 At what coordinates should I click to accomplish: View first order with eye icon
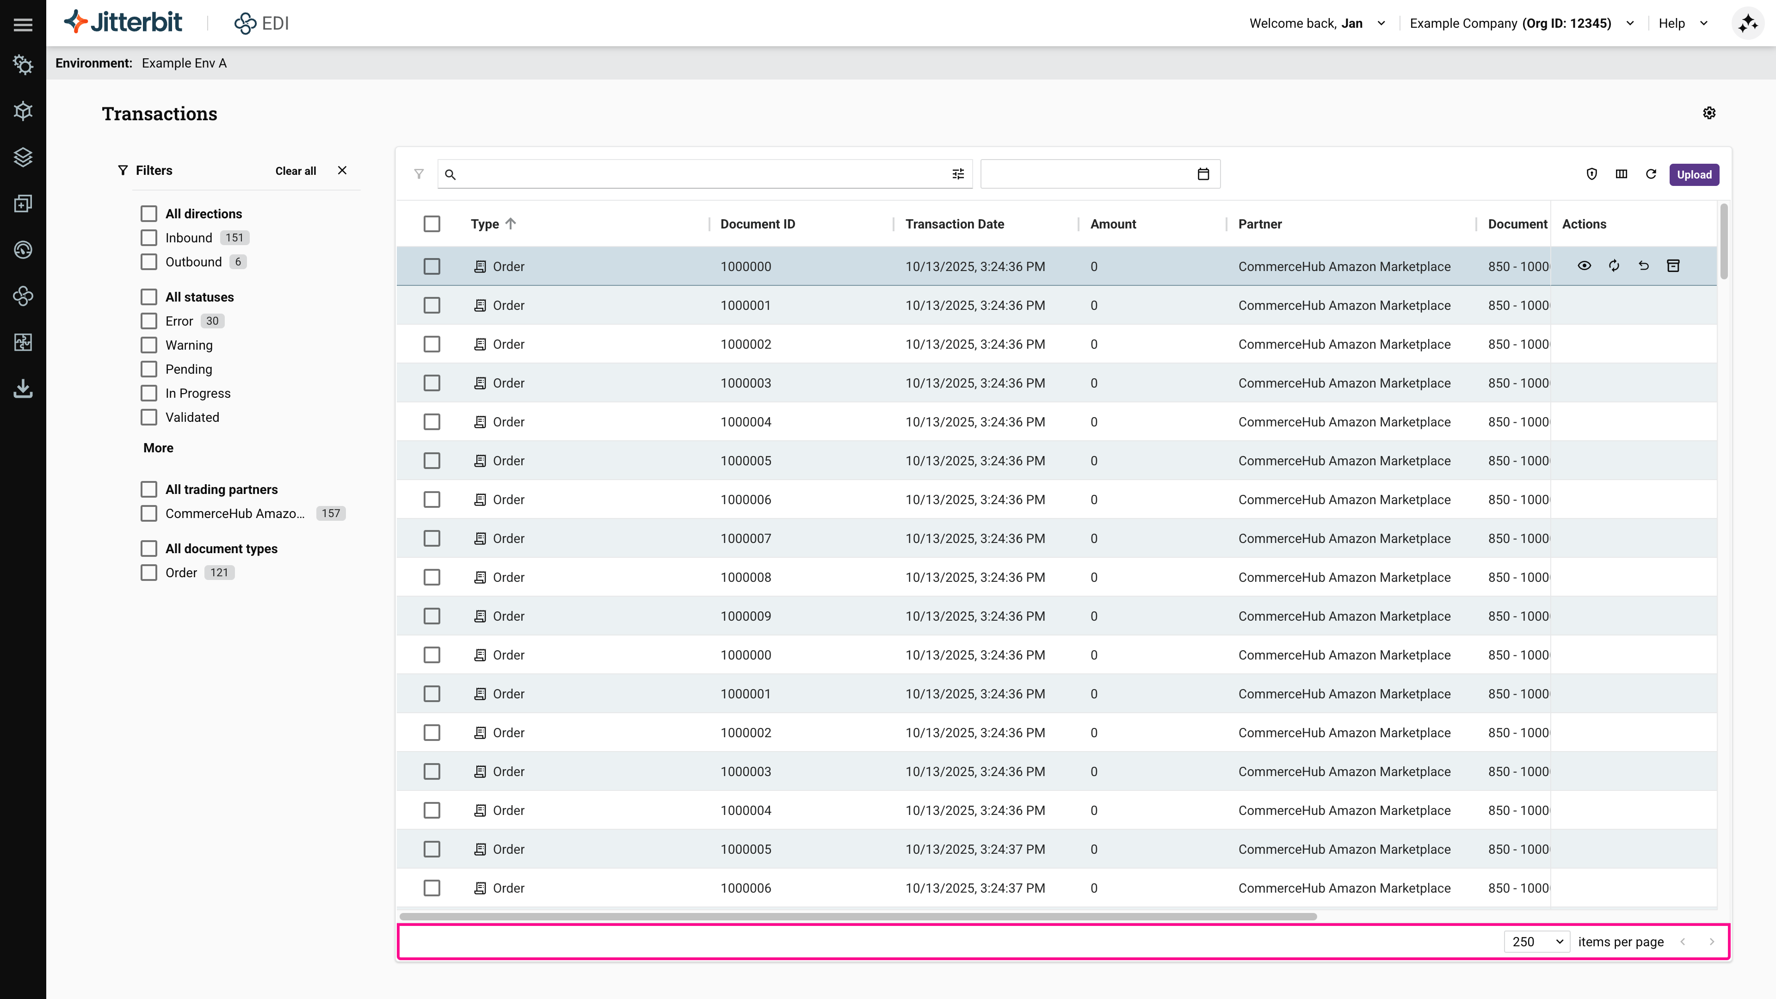pyautogui.click(x=1585, y=266)
